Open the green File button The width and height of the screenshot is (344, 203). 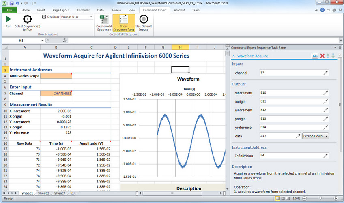tap(9, 10)
